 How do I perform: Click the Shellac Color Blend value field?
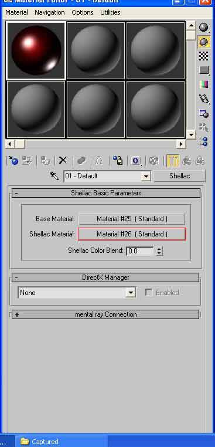pyautogui.click(x=140, y=251)
